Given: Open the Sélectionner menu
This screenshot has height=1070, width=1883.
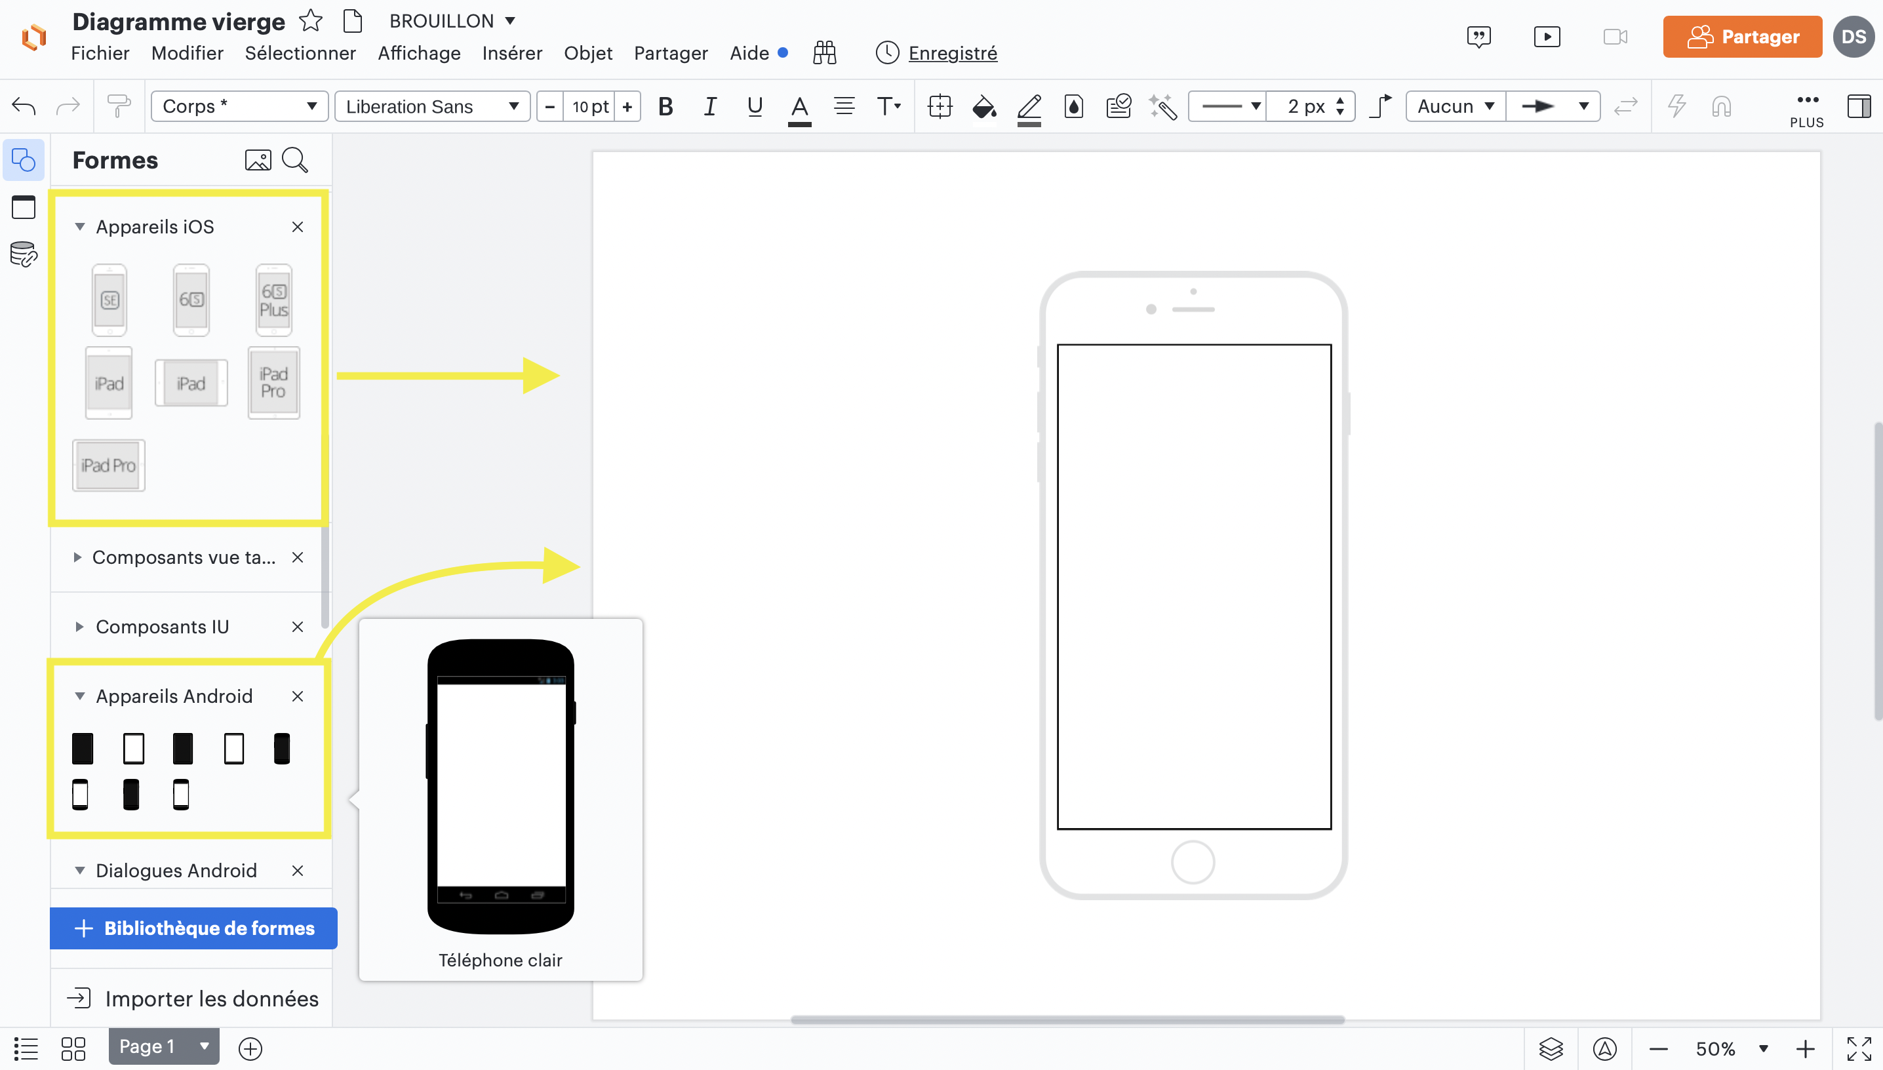Looking at the screenshot, I should [300, 53].
